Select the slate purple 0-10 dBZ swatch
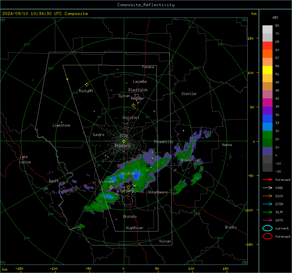The height and width of the screenshot is (273, 292). [x=267, y=151]
